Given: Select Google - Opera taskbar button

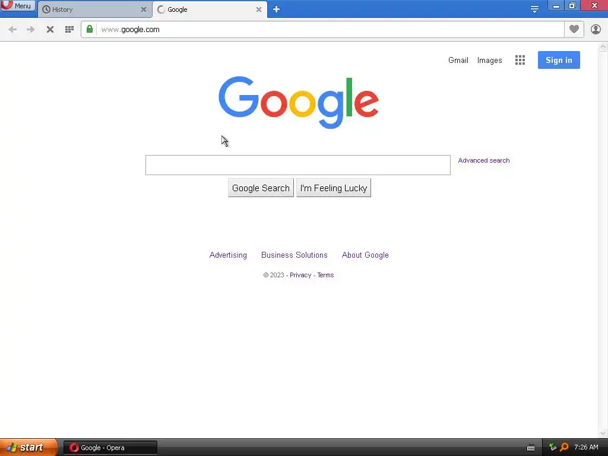Looking at the screenshot, I should coord(110,448).
